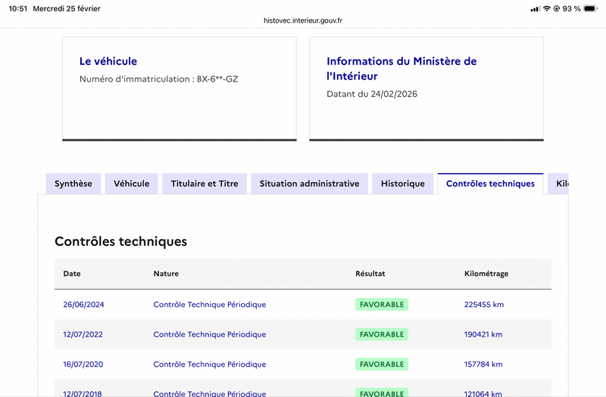Click the 26/06/2024 inspection date
The height and width of the screenshot is (397, 606).
83,305
